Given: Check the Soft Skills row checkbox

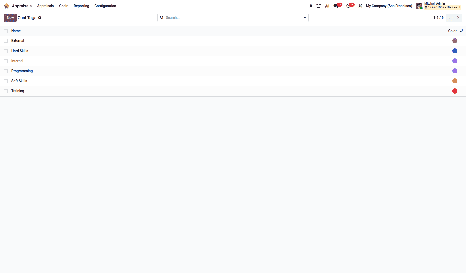Looking at the screenshot, I should click(x=6, y=81).
